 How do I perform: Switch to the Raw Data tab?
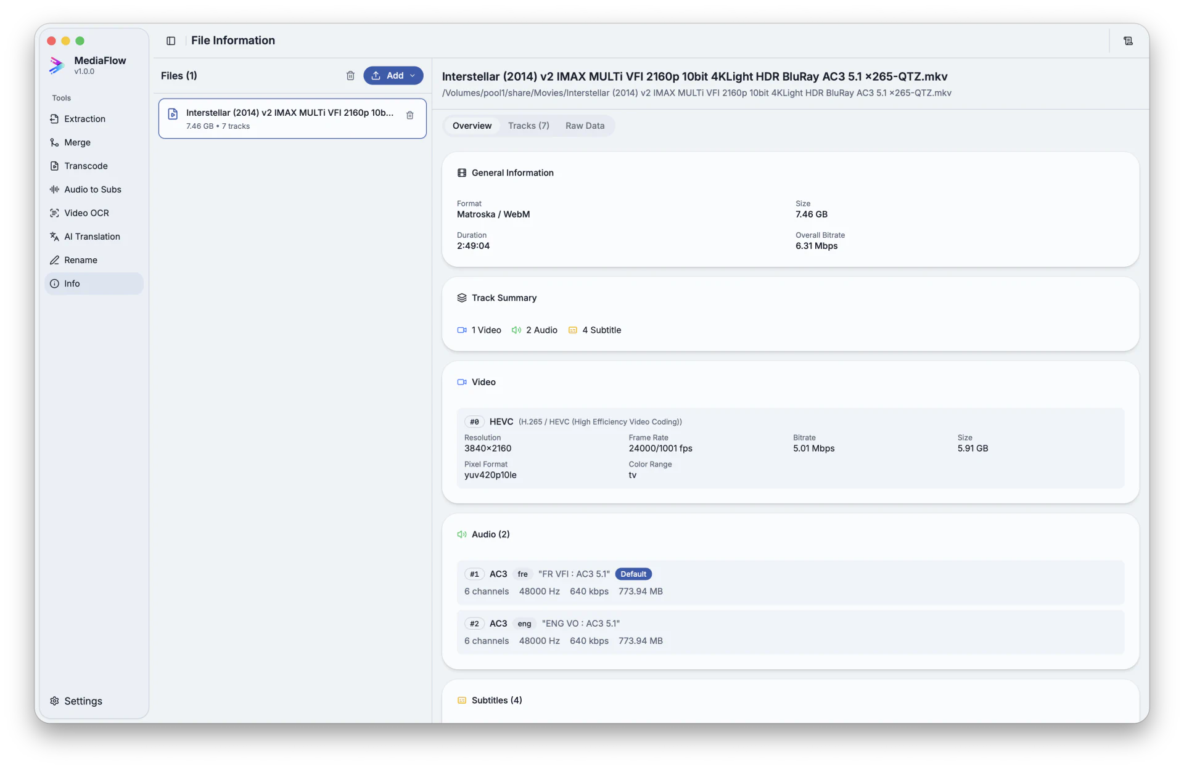click(x=585, y=126)
